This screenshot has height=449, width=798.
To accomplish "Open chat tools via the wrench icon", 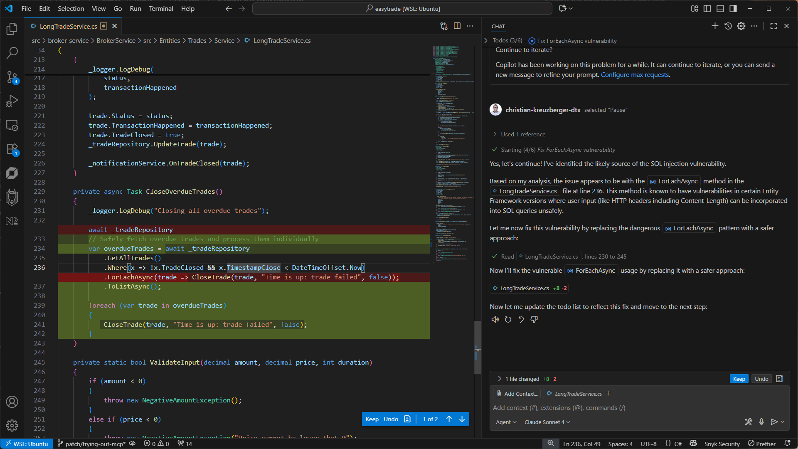I will point(749,422).
